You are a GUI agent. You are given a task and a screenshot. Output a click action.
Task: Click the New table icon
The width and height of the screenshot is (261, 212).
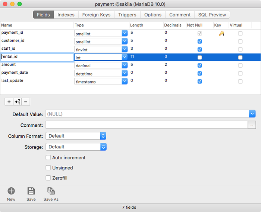click(11, 191)
